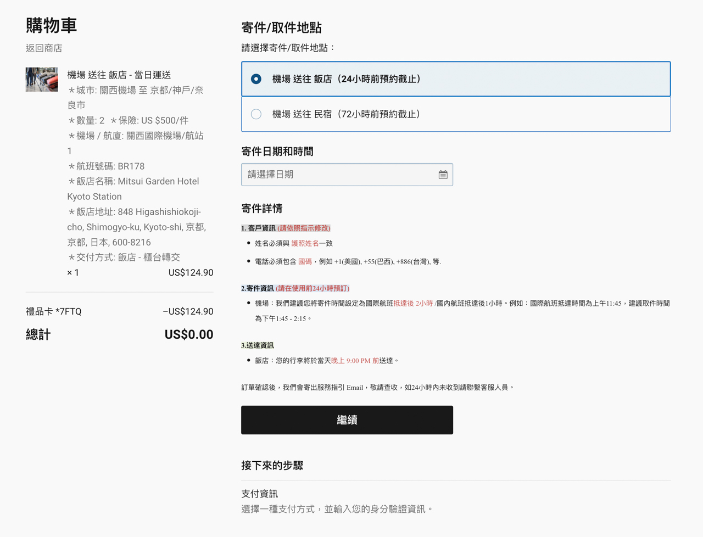Click product title 機場 送往 飯店 - 當日運送
The image size is (703, 537).
119,75
